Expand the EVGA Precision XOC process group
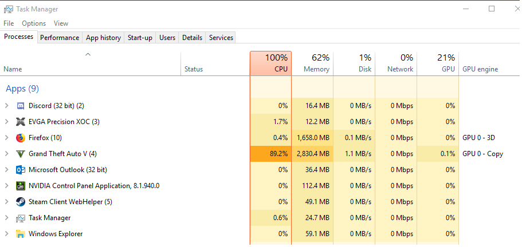522x247 pixels. click(6, 122)
